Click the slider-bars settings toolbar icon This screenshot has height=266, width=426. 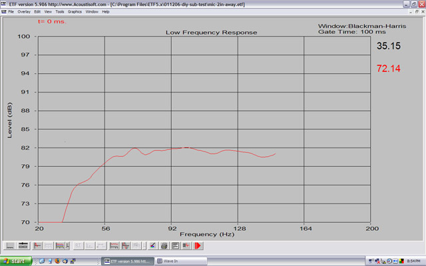pos(23,245)
